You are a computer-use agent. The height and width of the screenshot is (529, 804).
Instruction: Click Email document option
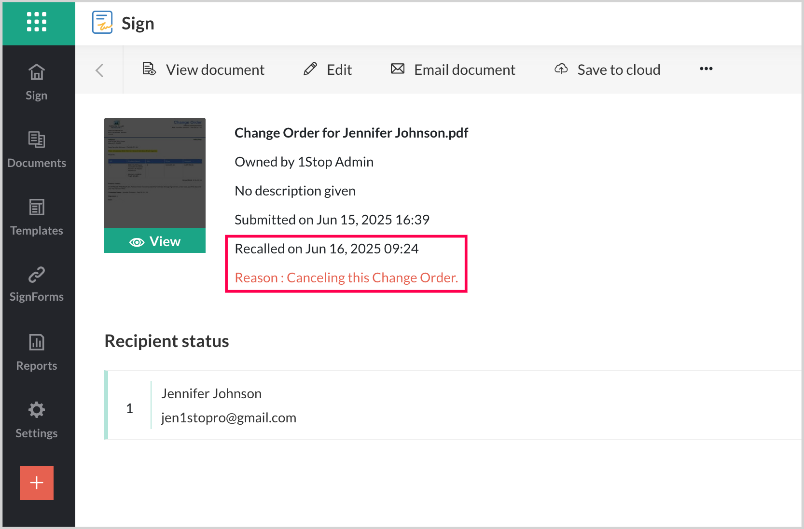(x=453, y=70)
